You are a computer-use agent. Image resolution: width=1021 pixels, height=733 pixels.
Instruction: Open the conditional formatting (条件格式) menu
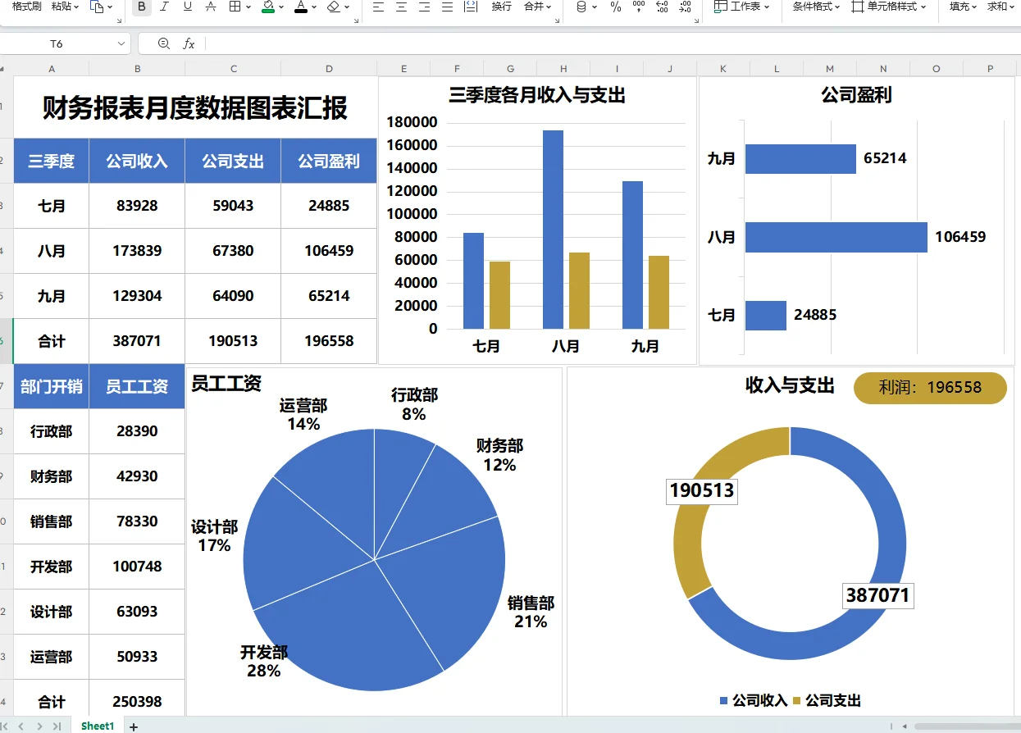[x=814, y=7]
